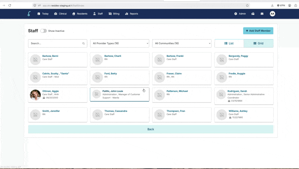Bookmark page with star icon
Screen dimensions: 299x169
[x=247, y=6]
